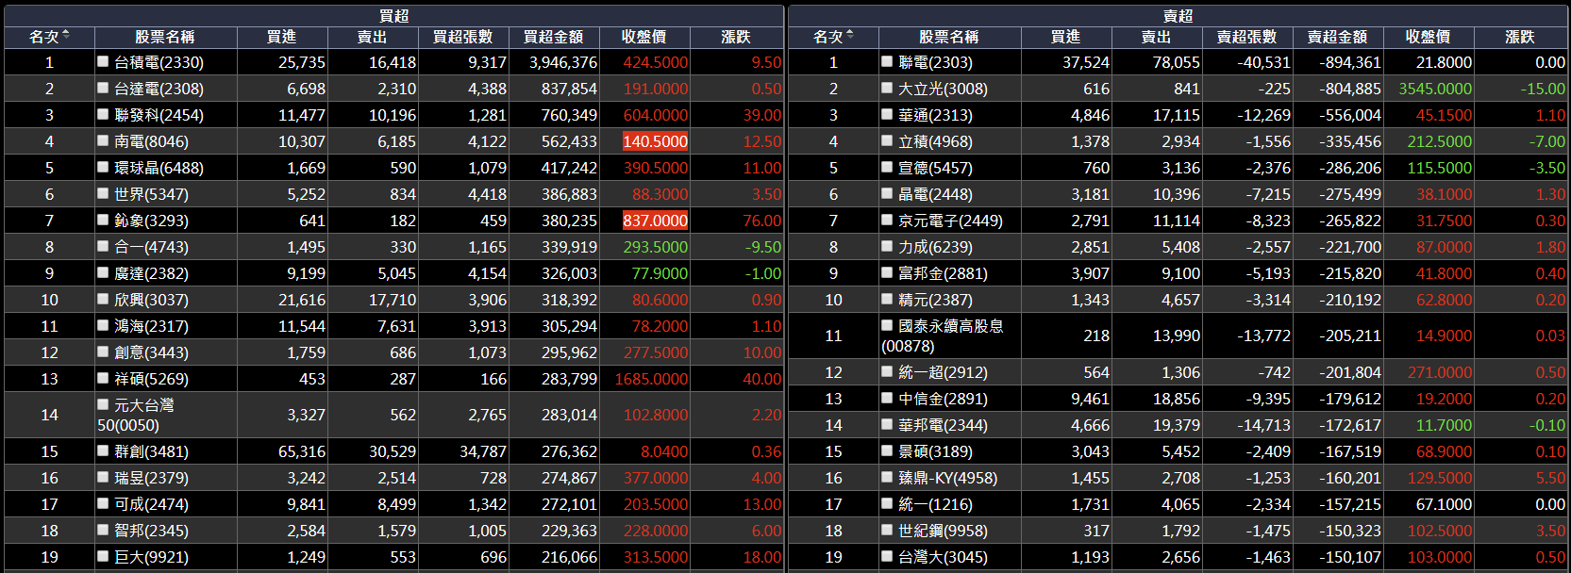Open stock 智邦(2345)
This screenshot has height=573, width=1571.
[x=151, y=531]
